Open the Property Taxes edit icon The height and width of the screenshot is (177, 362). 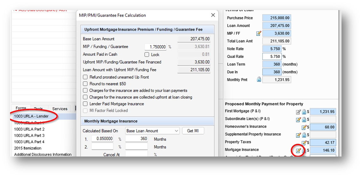point(304,143)
